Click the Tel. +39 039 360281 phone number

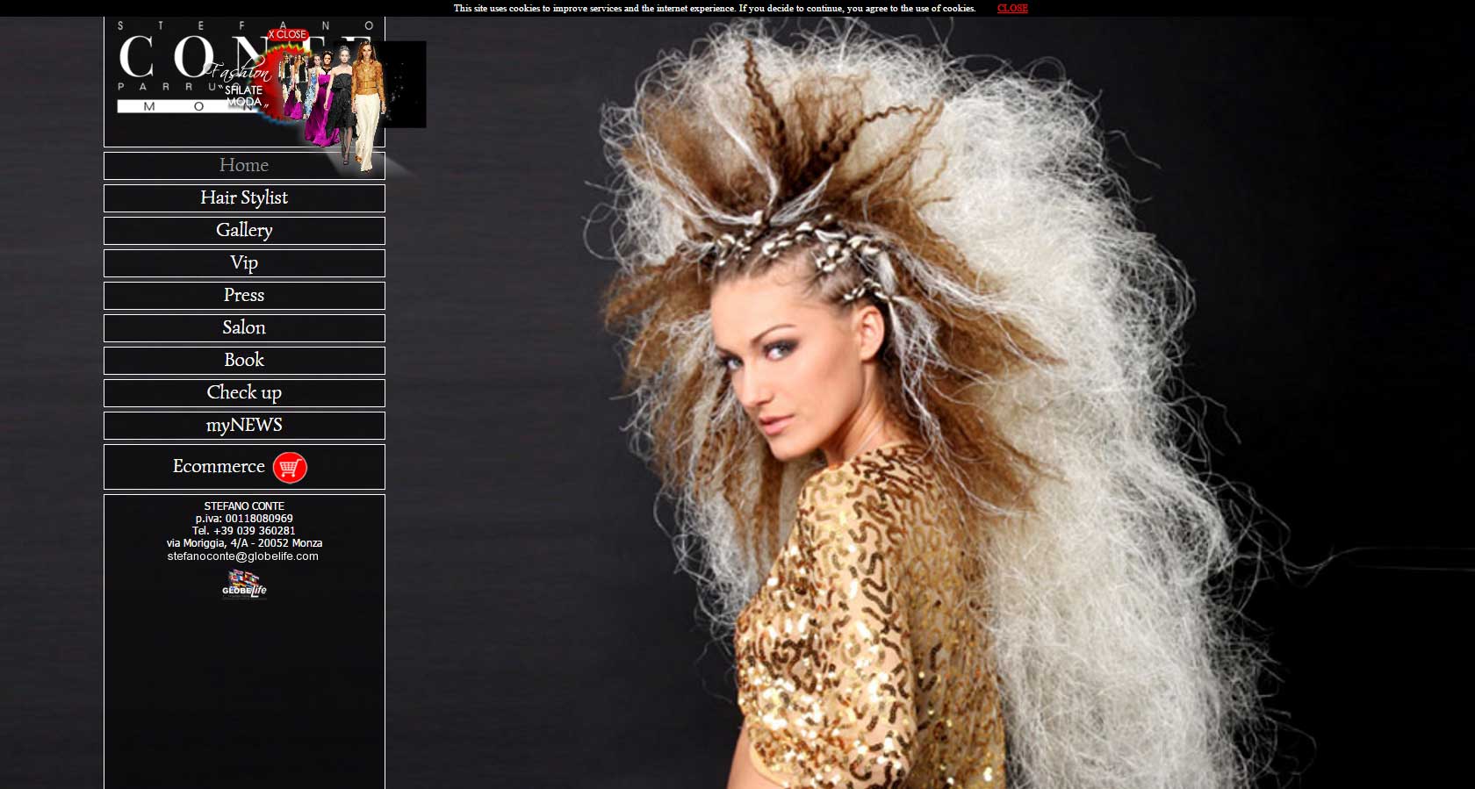point(244,531)
